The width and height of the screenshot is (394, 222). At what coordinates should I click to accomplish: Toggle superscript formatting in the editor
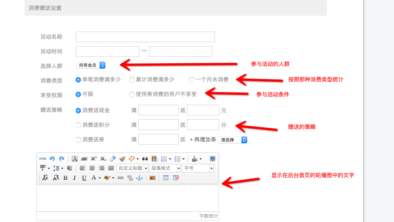(94, 159)
